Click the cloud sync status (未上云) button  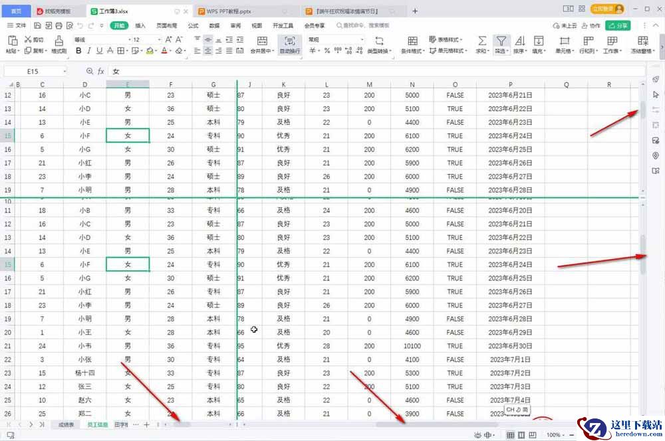tap(565, 26)
